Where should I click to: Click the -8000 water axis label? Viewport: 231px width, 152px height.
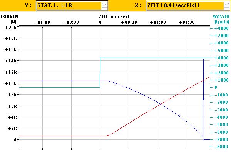[x=221, y=147]
